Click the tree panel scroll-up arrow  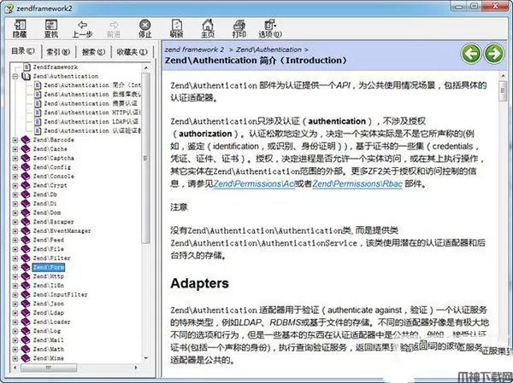(x=146, y=67)
